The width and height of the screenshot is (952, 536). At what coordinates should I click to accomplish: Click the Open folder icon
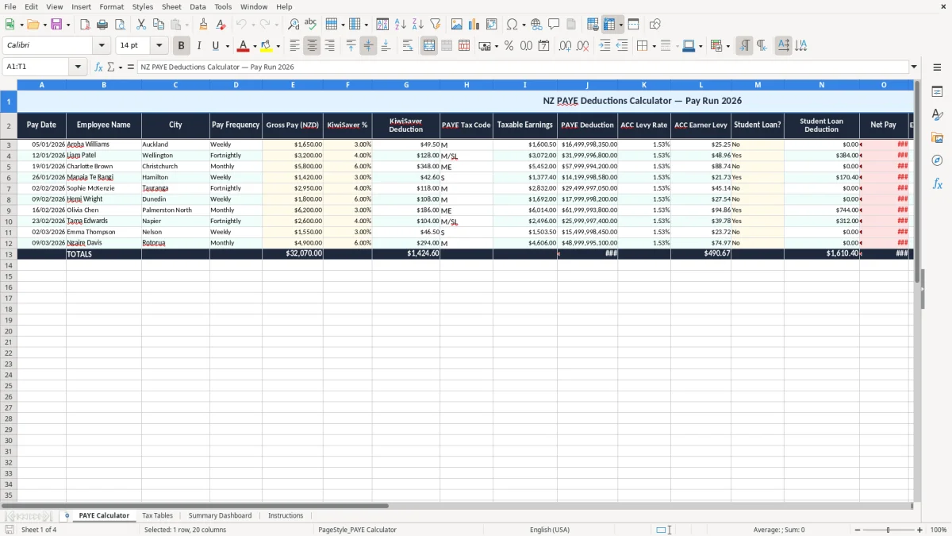point(32,25)
